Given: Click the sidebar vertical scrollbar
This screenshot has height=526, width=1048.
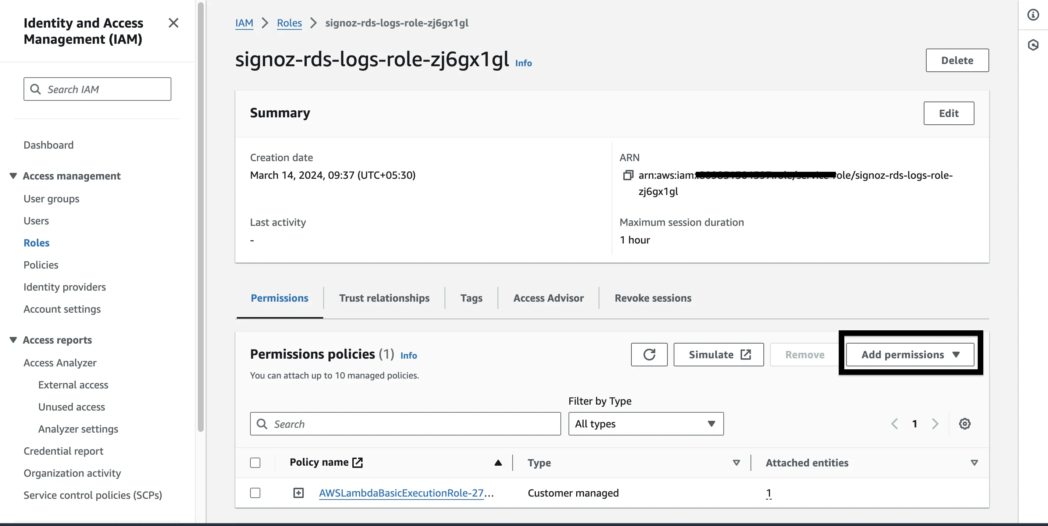Looking at the screenshot, I should [200, 217].
